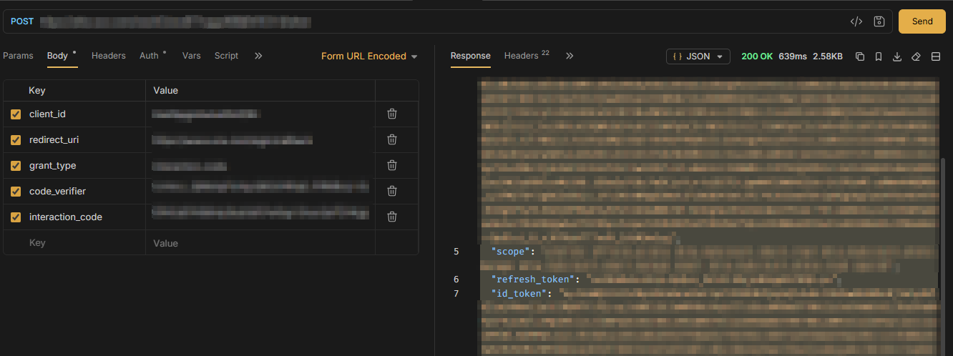Click the Send button
953x356 pixels.
pos(922,21)
